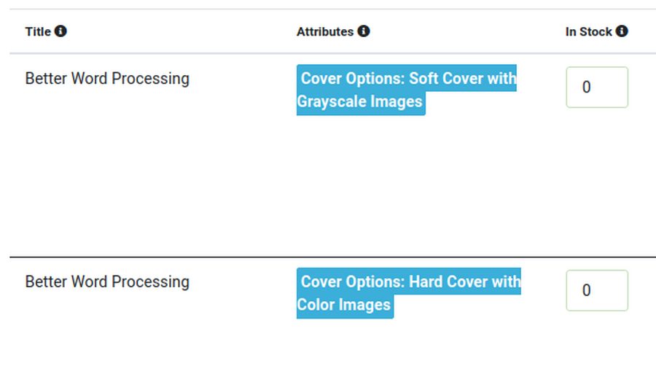Click the 0 value in second row stock box

[586, 290]
